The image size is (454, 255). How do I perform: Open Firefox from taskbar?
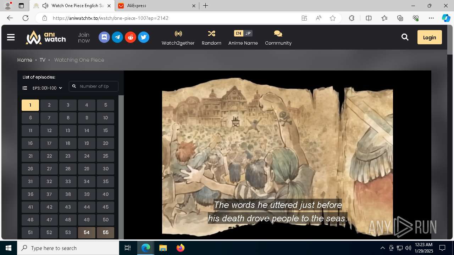tap(181, 248)
